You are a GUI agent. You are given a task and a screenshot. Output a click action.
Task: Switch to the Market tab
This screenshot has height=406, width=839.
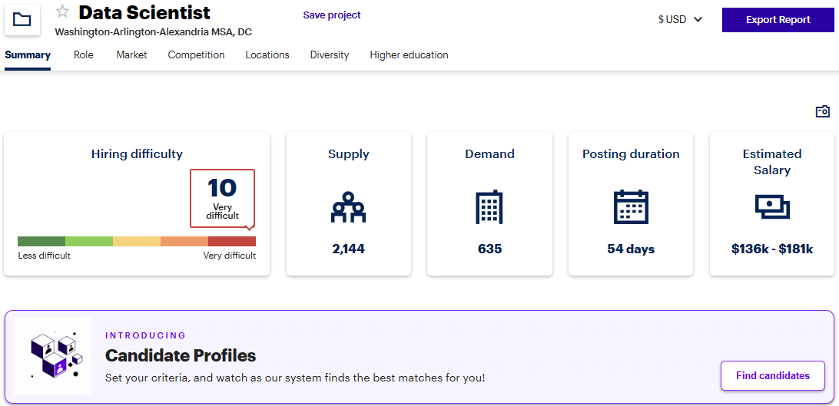coord(131,55)
